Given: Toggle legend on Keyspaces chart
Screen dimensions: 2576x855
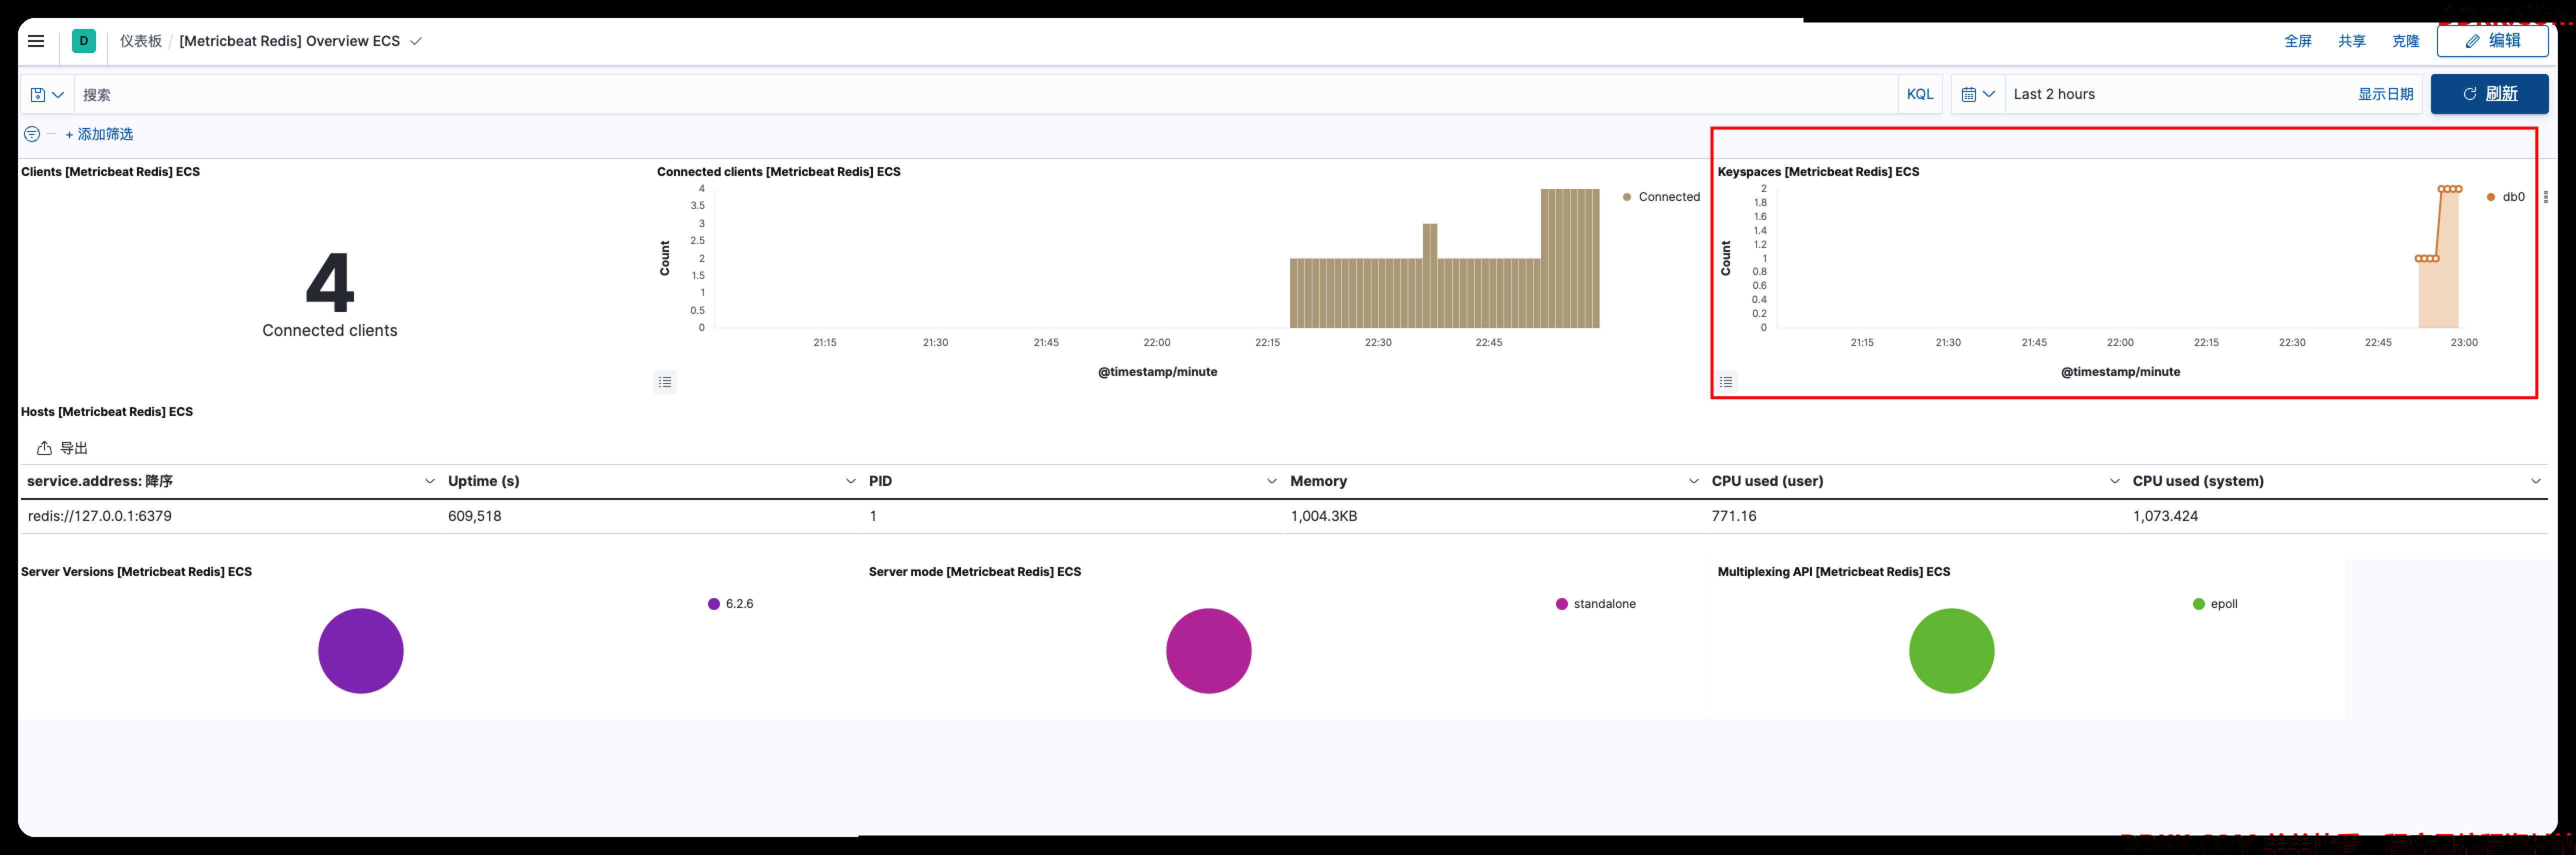Looking at the screenshot, I should coord(1726,382).
